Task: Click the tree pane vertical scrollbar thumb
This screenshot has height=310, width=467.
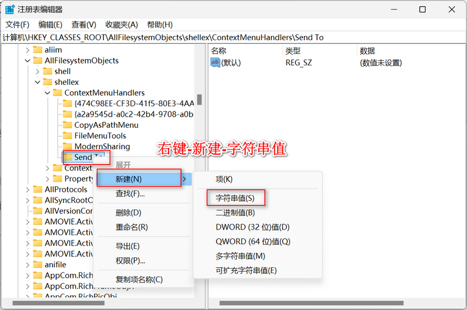Action: point(200,99)
